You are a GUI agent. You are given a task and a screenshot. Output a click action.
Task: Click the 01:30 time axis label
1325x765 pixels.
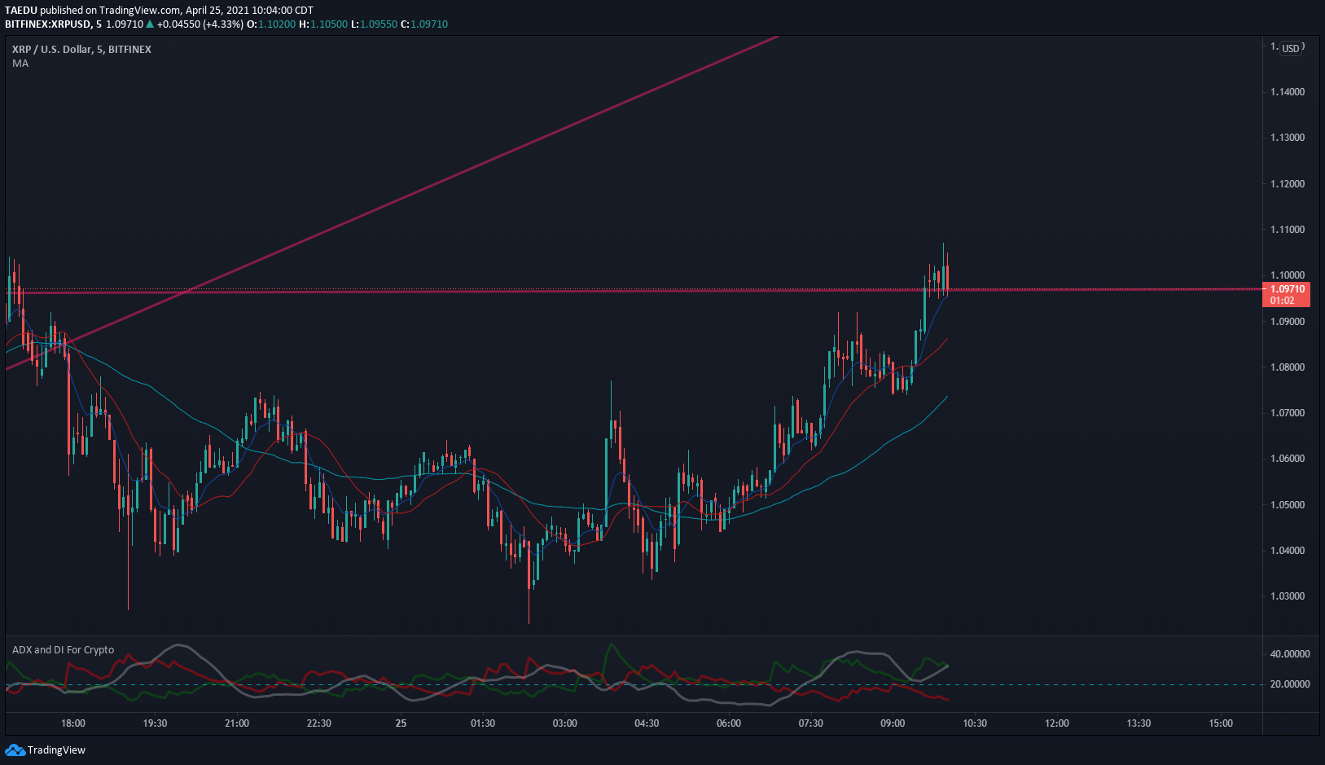pyautogui.click(x=483, y=723)
